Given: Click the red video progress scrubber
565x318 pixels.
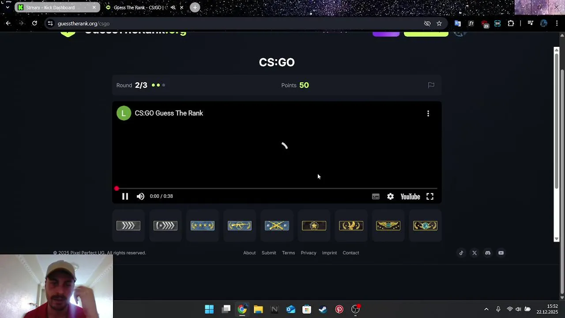Looking at the screenshot, I should (117, 189).
